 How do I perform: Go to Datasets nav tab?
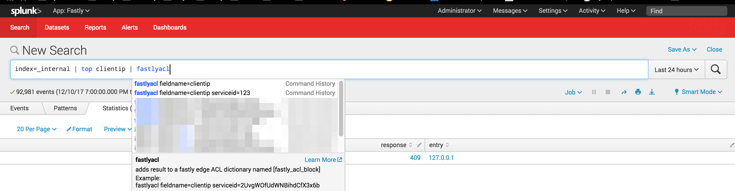coord(57,28)
